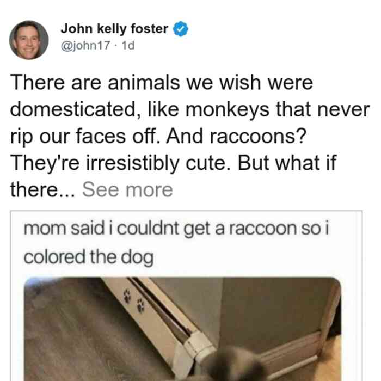Click the paw print stickers in the photo
The image size is (381, 381).
tap(134, 300)
